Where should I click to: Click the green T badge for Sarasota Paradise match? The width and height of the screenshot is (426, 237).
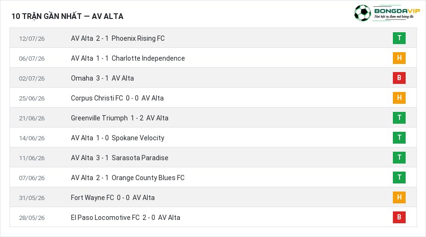pos(399,157)
